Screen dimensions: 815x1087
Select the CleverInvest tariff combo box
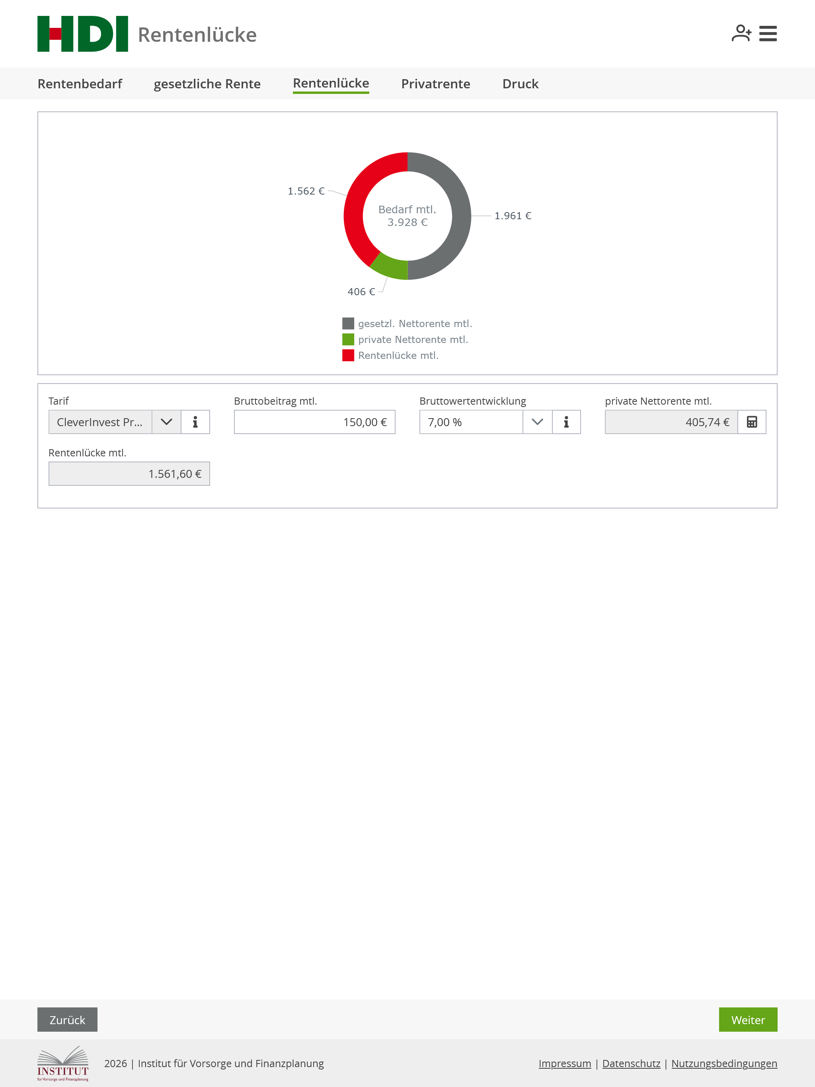click(x=100, y=422)
